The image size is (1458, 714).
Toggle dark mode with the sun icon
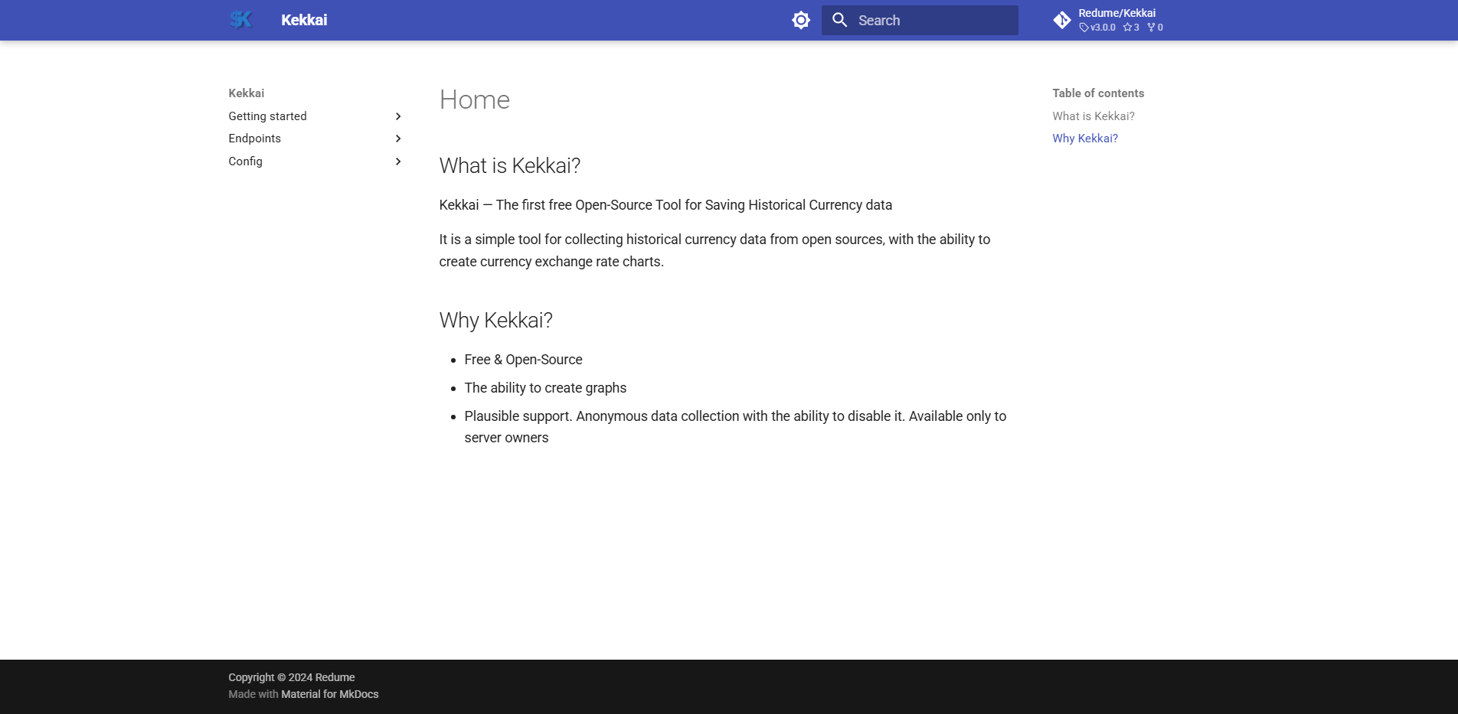(x=800, y=20)
